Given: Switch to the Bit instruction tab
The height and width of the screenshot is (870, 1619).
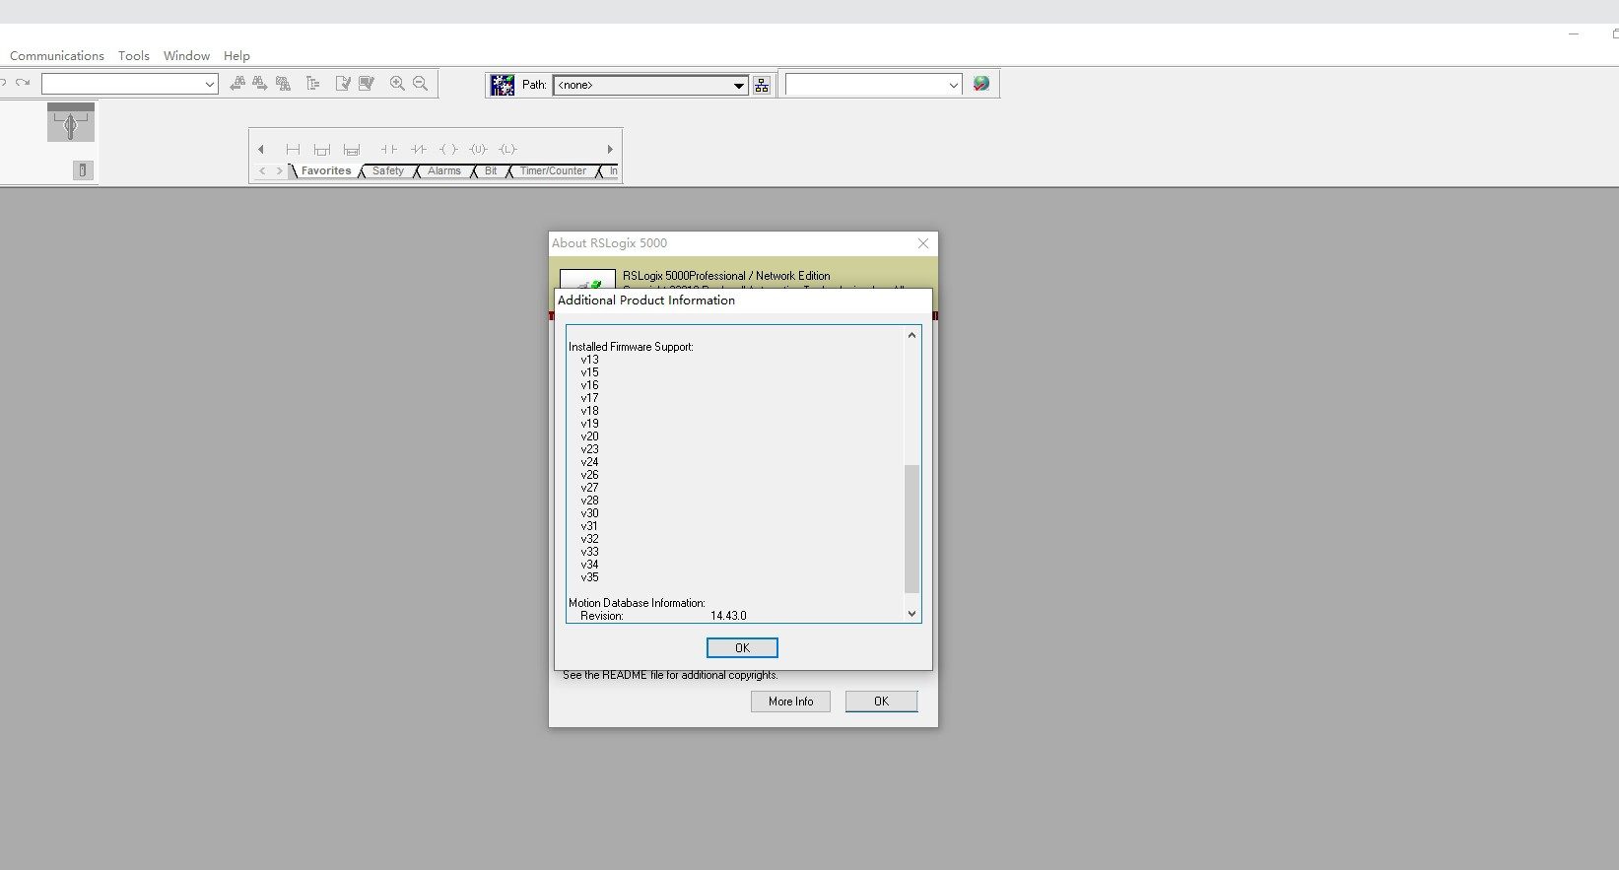Looking at the screenshot, I should pyautogui.click(x=491, y=171).
